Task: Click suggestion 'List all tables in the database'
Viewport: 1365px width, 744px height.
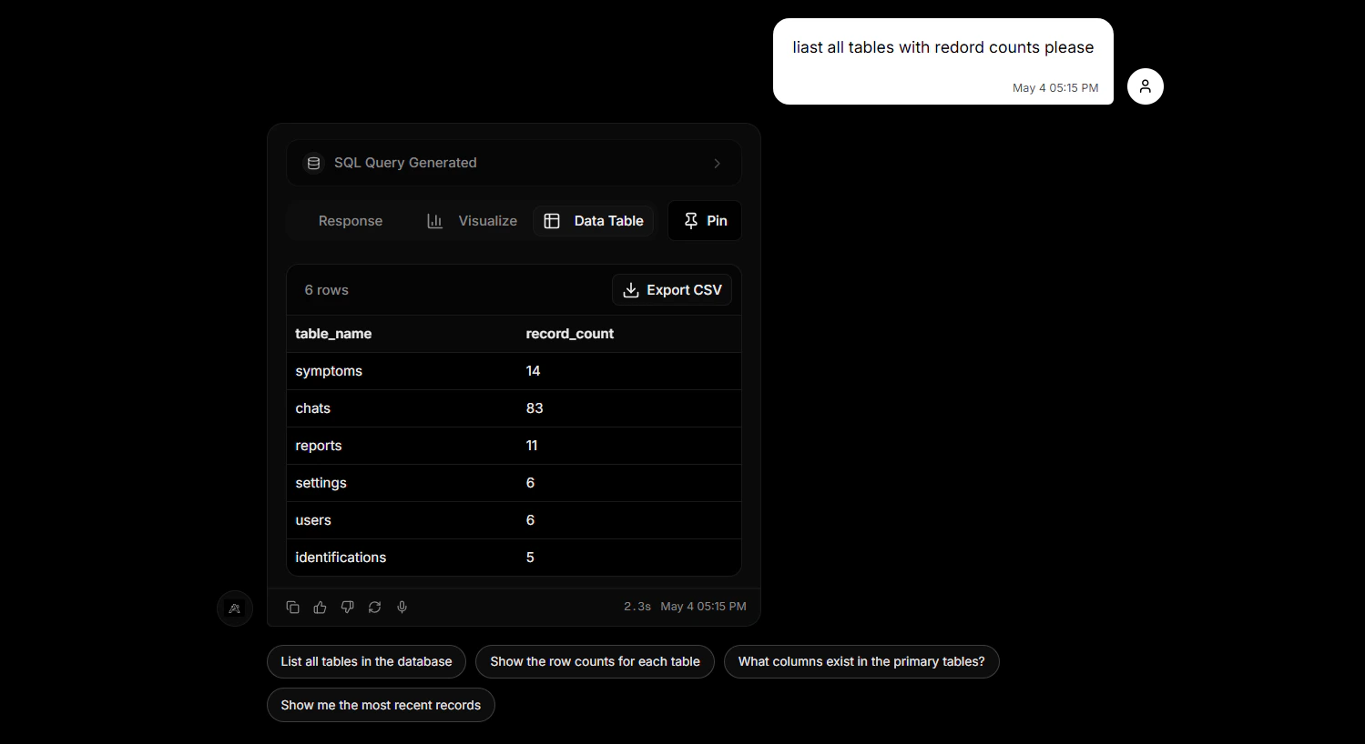Action: pyautogui.click(x=366, y=661)
